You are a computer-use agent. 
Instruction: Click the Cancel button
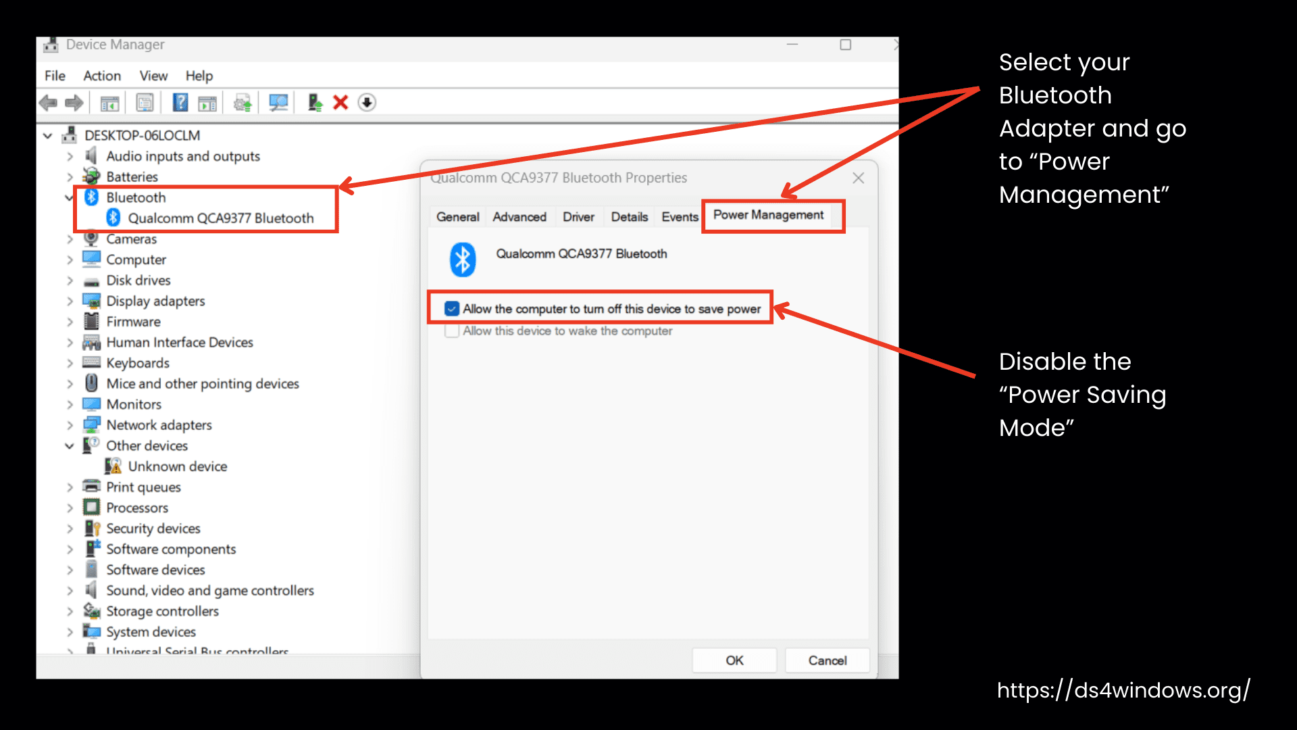click(827, 660)
